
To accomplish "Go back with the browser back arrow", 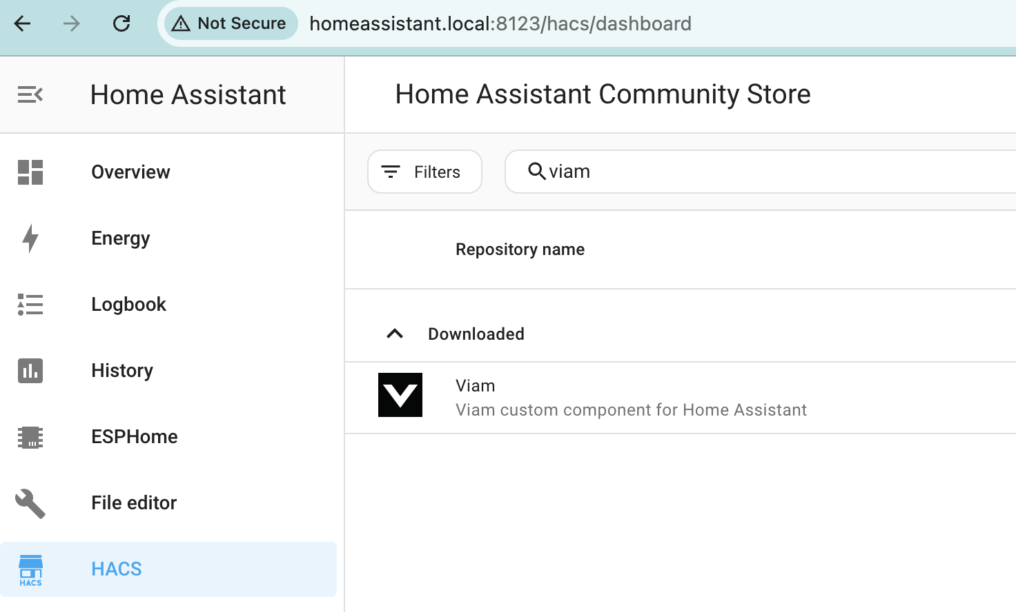I will tap(23, 23).
